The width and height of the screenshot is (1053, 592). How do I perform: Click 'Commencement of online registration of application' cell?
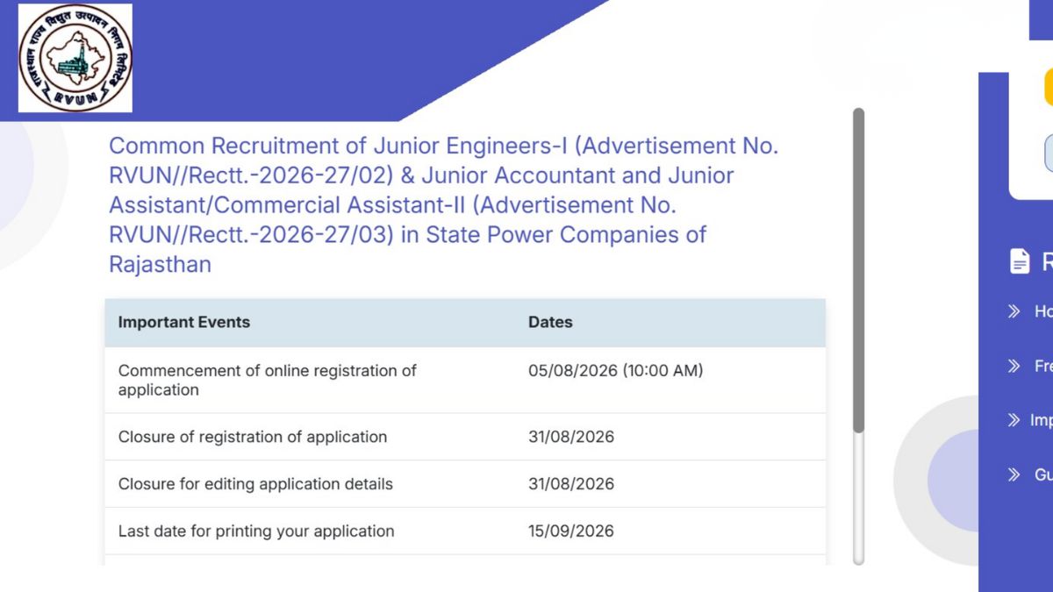(x=268, y=380)
